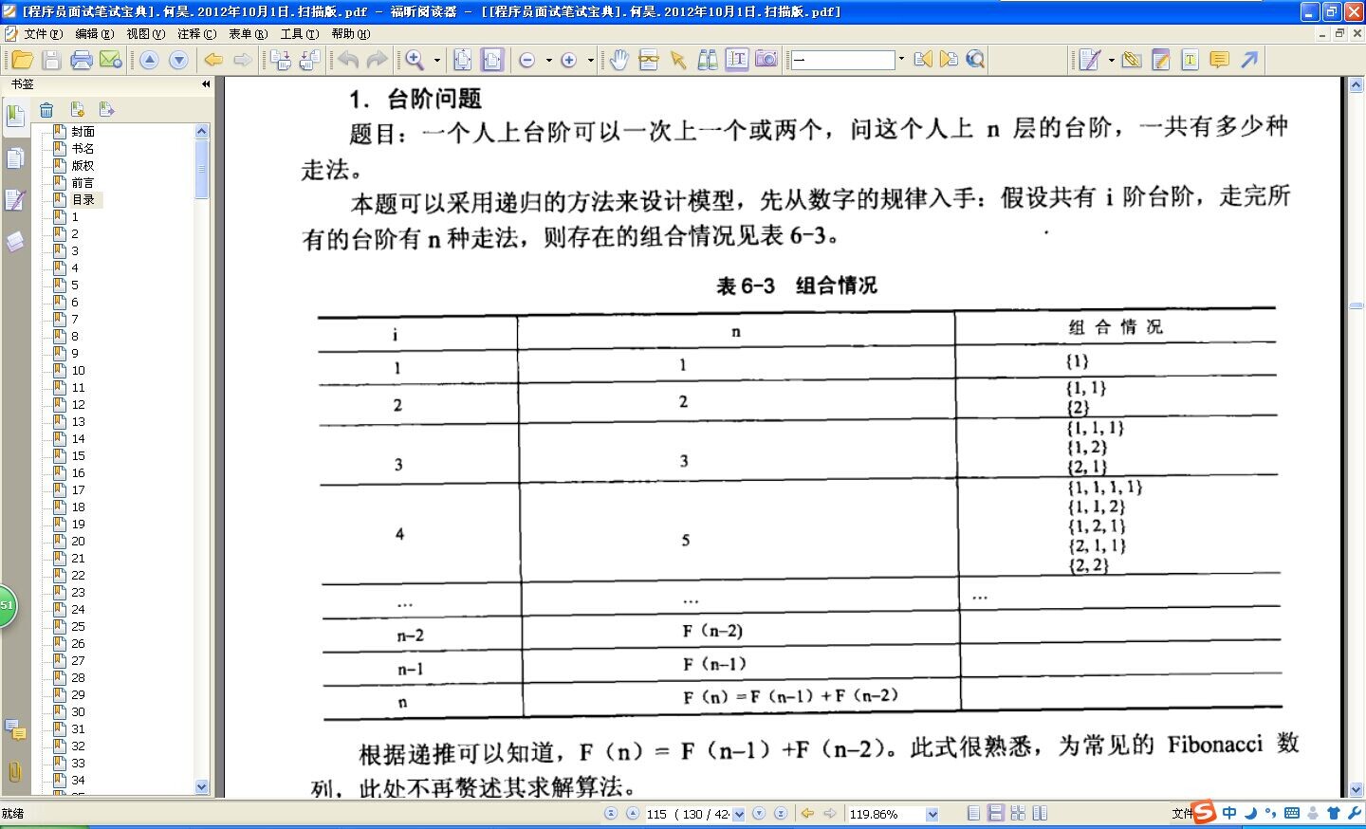Image resolution: width=1366 pixels, height=829 pixels.
Task: Open the 注释(C) menu
Action: pos(196,33)
